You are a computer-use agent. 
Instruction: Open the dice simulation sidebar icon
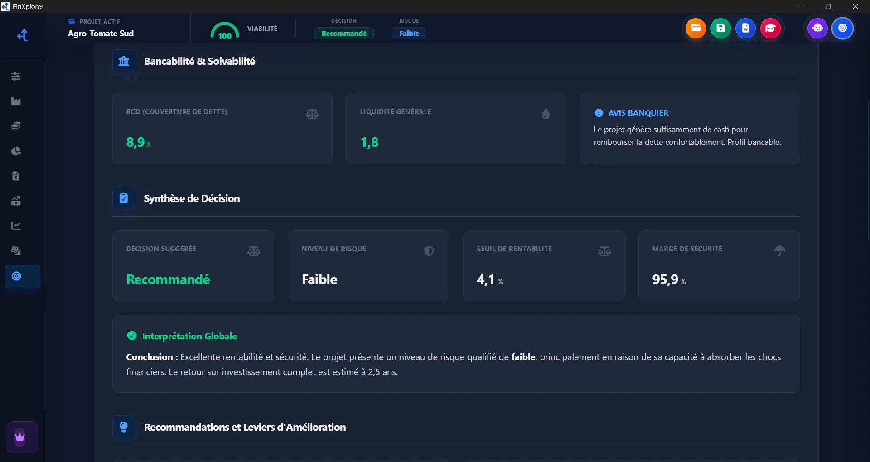pyautogui.click(x=16, y=250)
